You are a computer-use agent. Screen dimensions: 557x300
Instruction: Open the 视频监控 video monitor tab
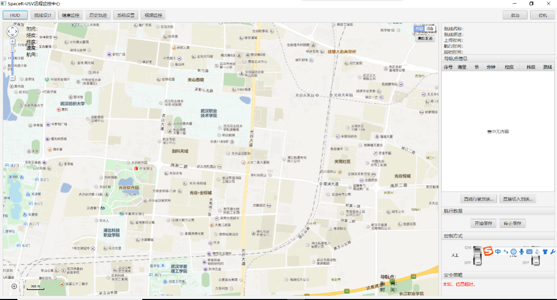coord(153,15)
